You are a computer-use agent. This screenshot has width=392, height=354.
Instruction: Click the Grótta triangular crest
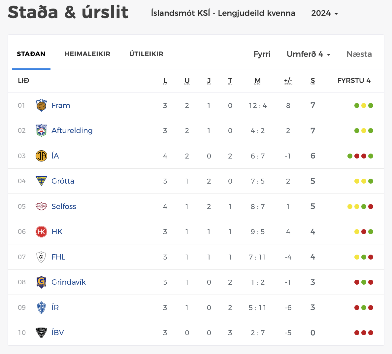41,181
